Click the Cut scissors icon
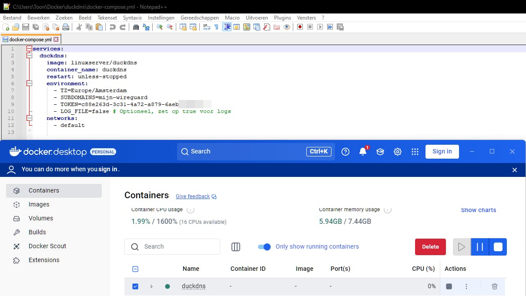Image resolution: width=526 pixels, height=296 pixels. (x=79, y=27)
